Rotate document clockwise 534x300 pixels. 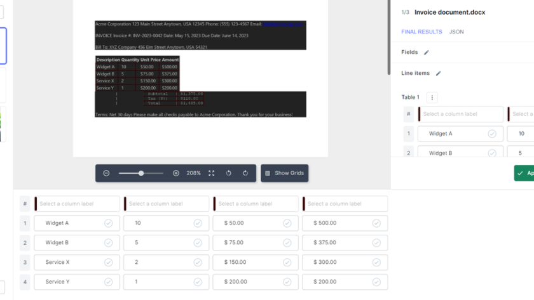point(245,173)
